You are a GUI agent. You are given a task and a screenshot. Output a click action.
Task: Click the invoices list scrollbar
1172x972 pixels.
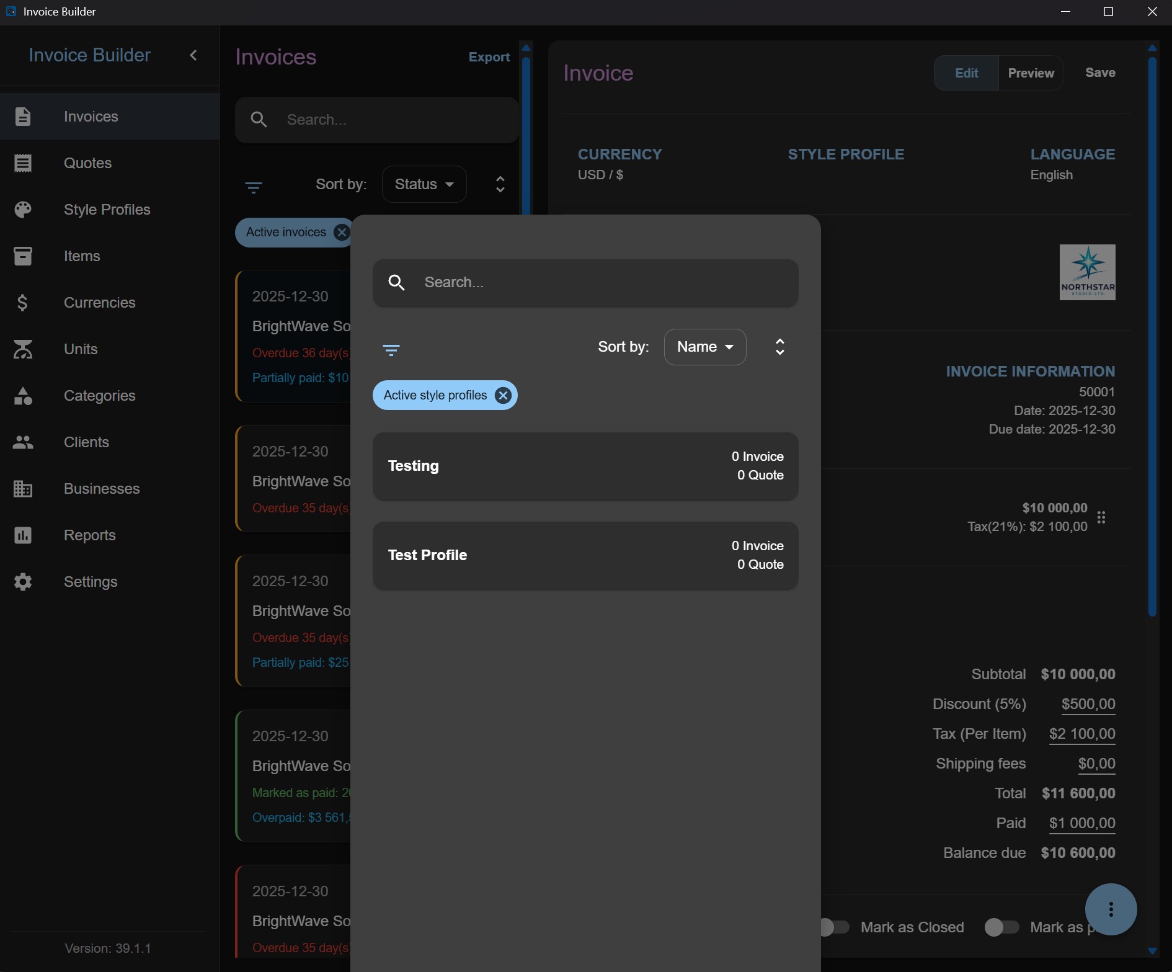pos(526,136)
